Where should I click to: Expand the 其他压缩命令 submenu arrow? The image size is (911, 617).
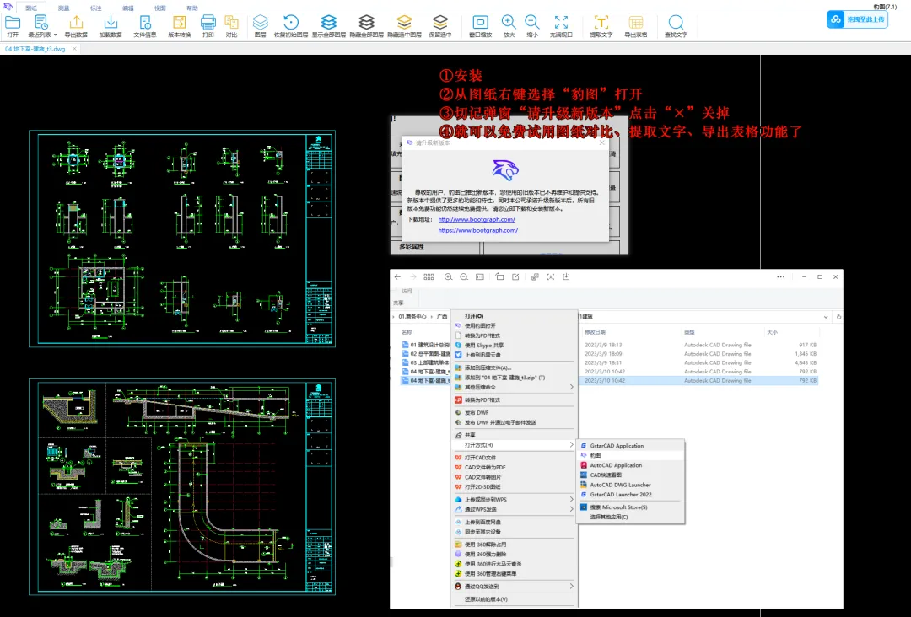[570, 387]
